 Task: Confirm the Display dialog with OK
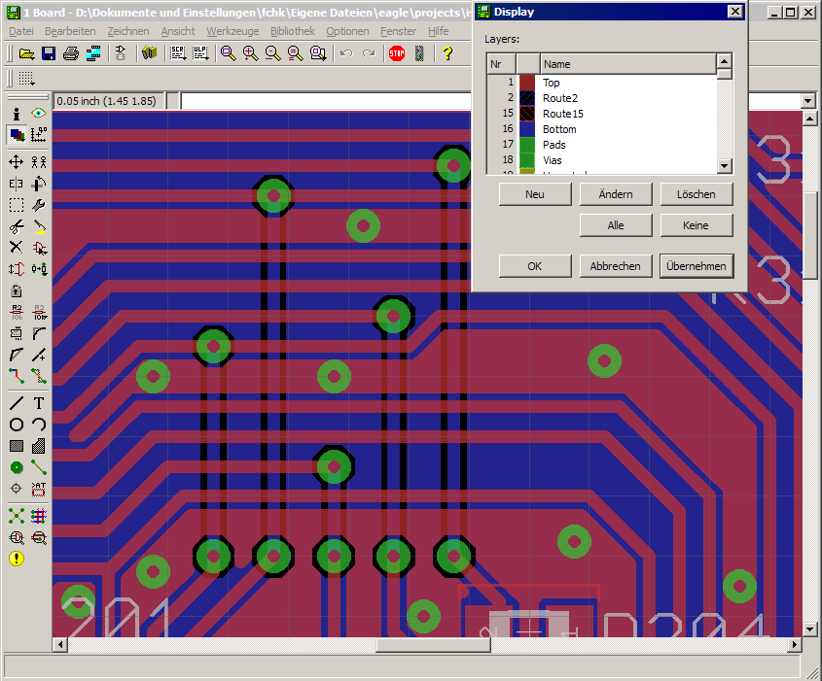(535, 266)
